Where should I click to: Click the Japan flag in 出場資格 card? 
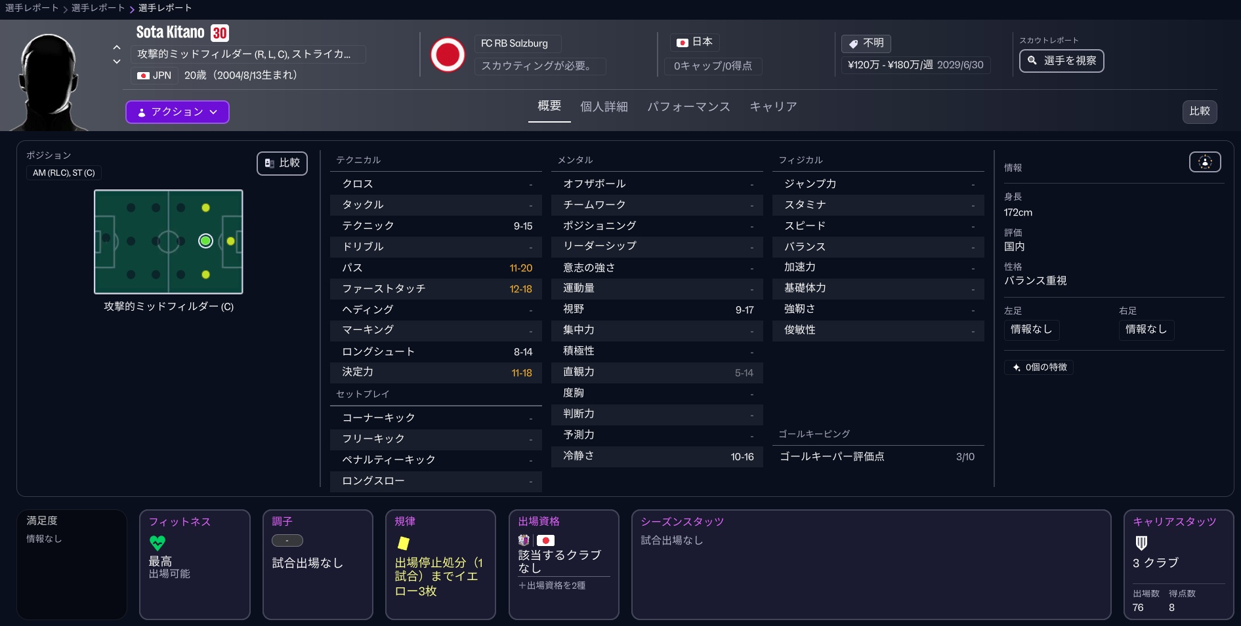coord(545,541)
